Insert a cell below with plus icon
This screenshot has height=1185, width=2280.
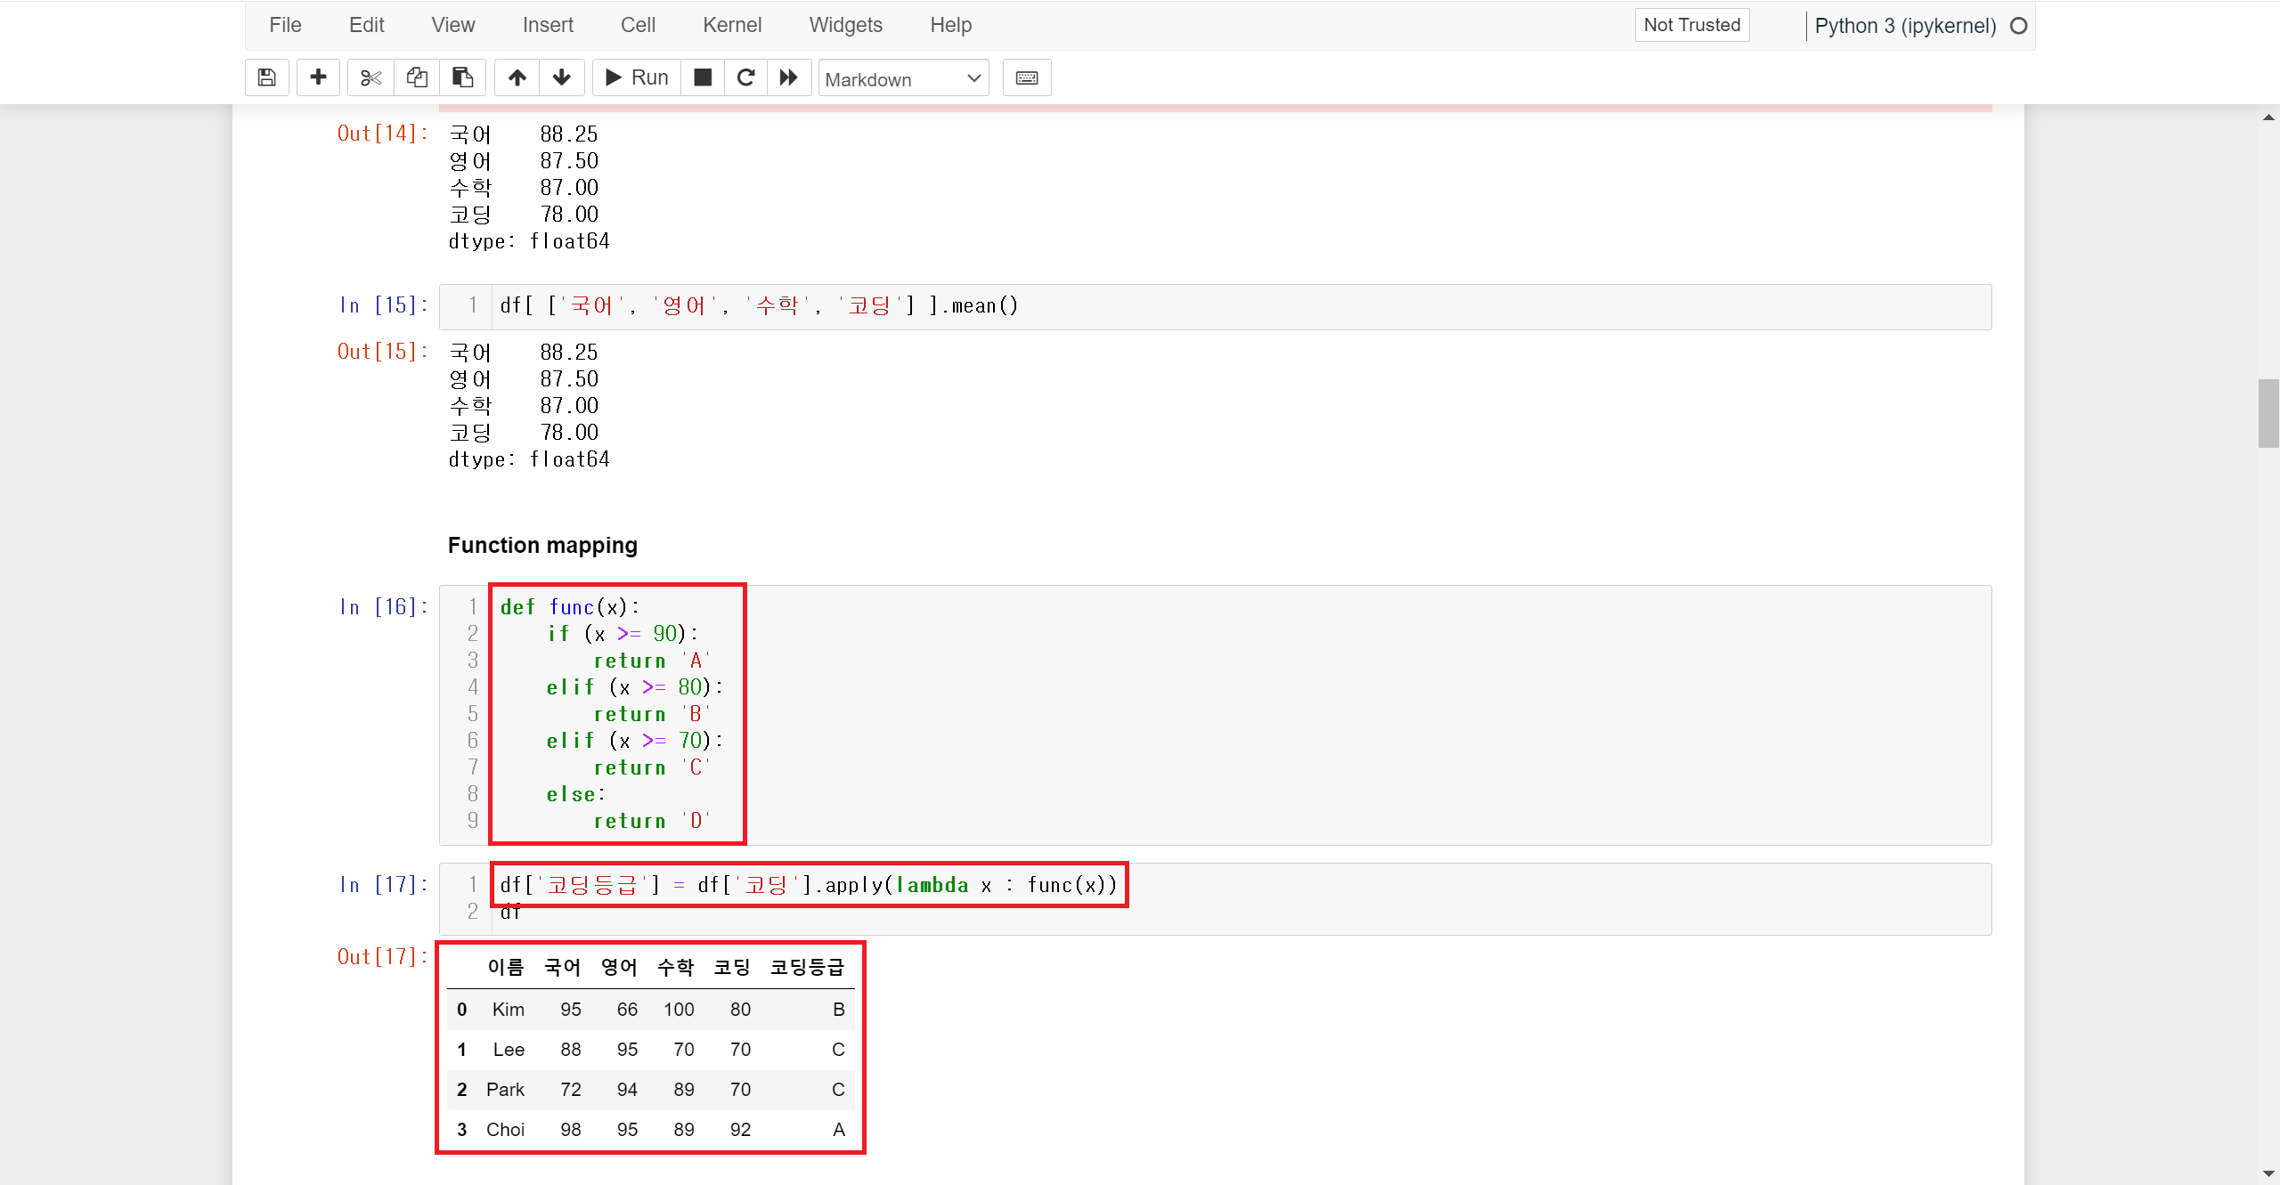tap(318, 77)
